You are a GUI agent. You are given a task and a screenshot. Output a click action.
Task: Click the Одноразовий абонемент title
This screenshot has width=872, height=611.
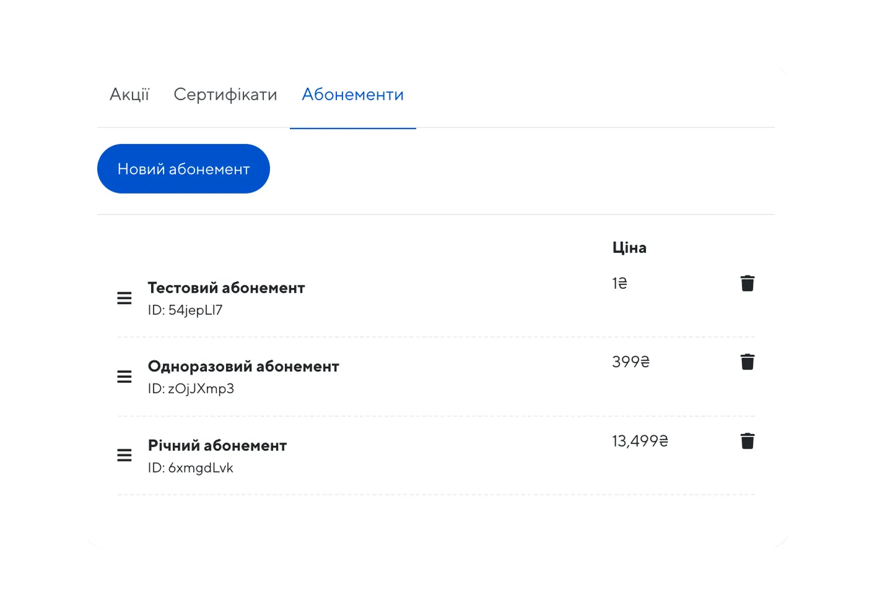(243, 366)
